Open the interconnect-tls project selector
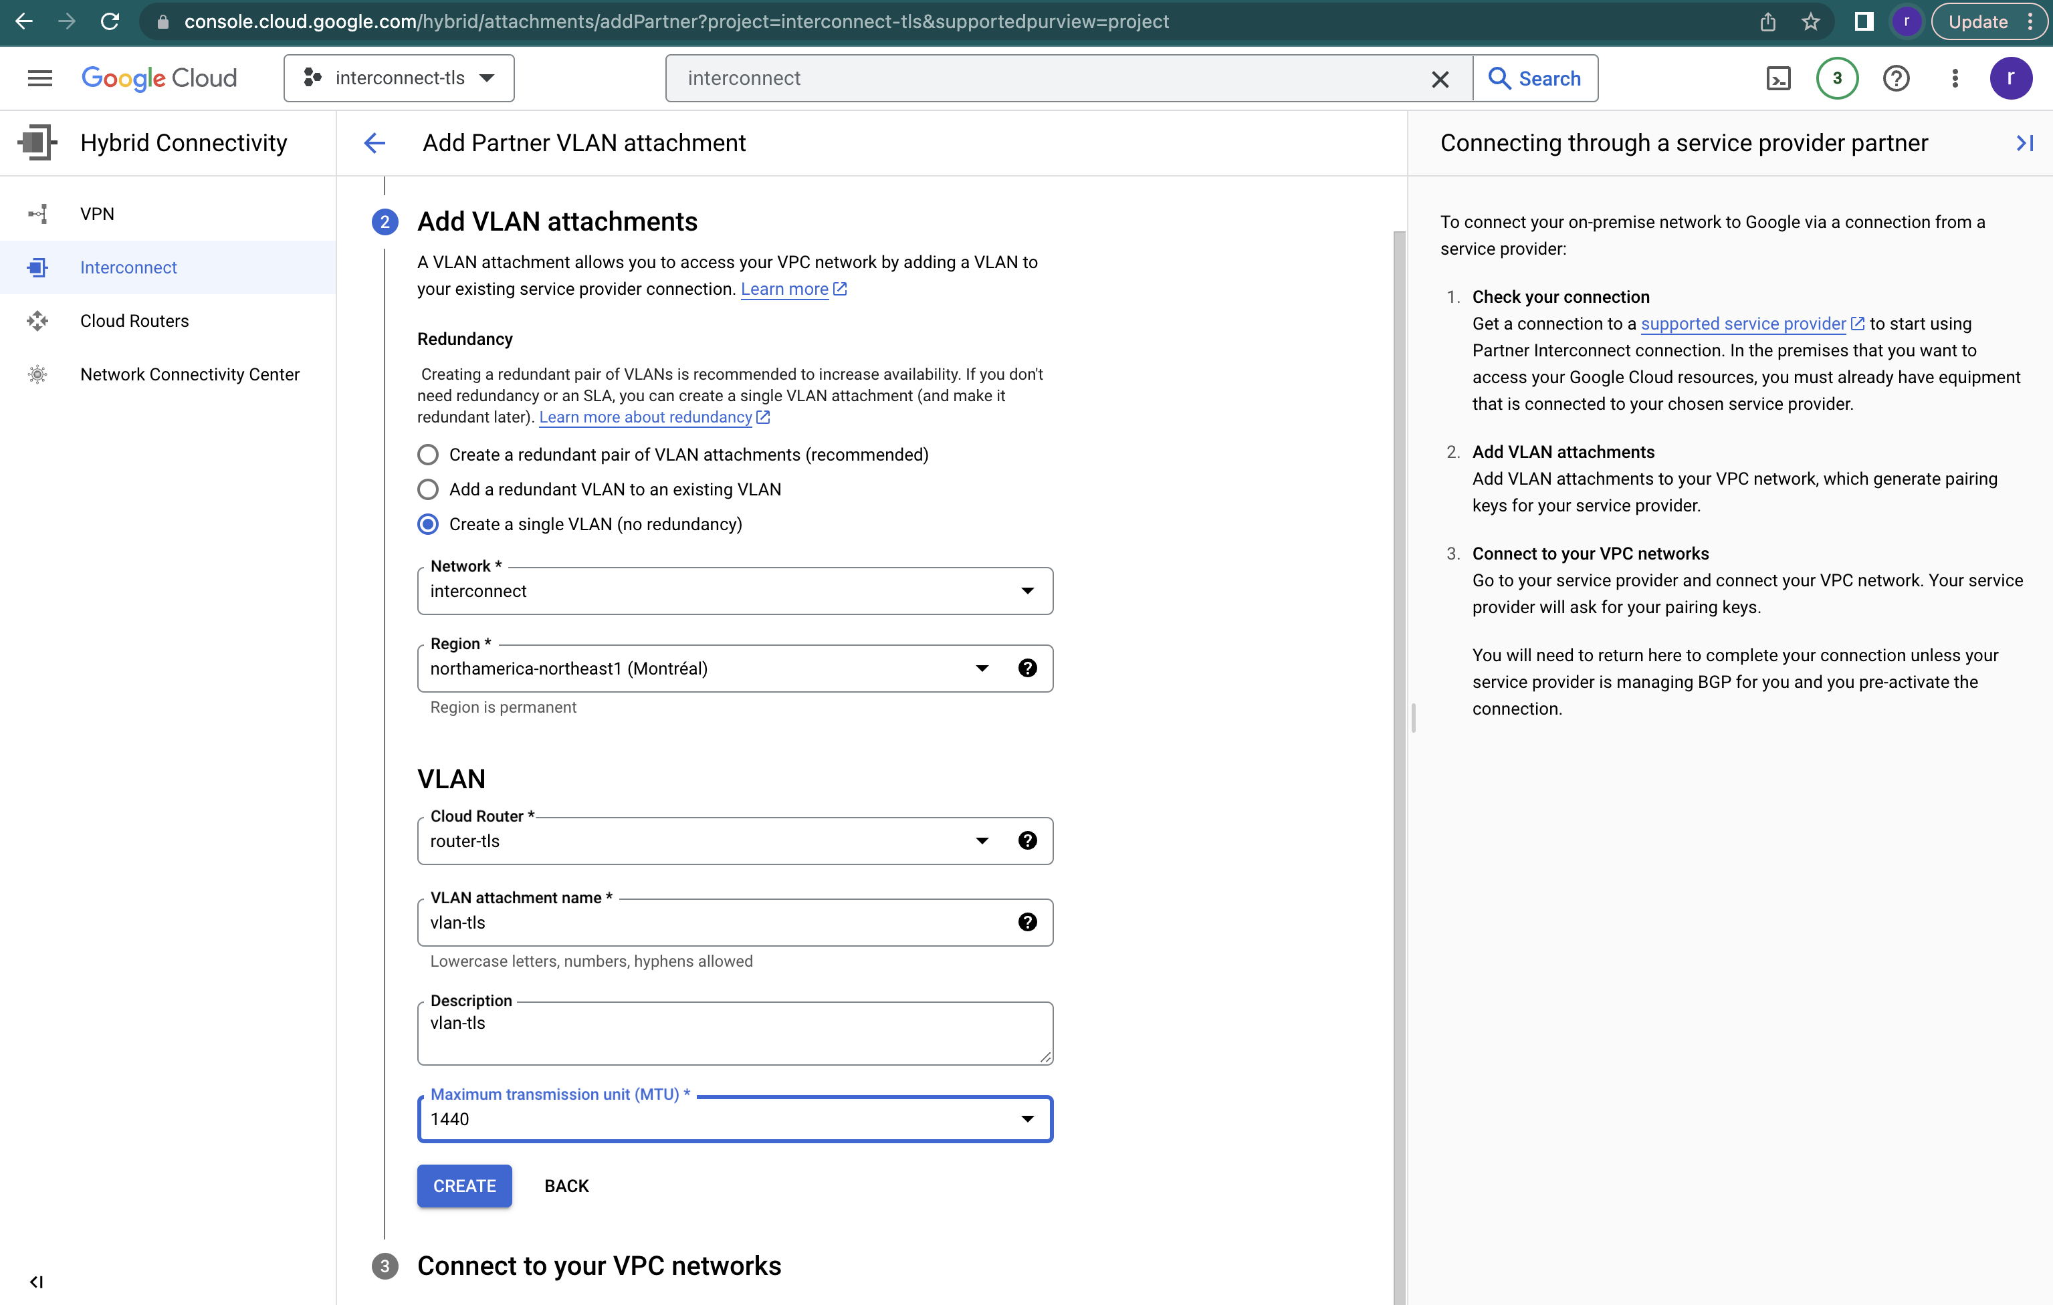This screenshot has height=1305, width=2053. tap(398, 78)
